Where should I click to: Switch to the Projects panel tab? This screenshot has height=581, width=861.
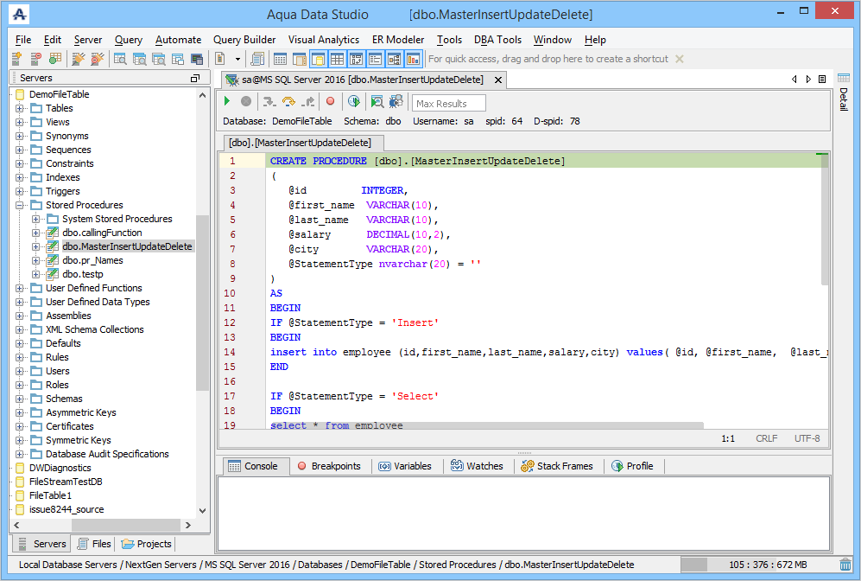tap(147, 544)
